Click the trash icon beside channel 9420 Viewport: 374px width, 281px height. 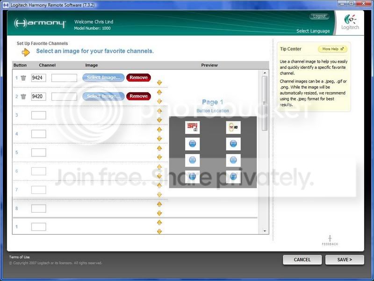point(23,96)
